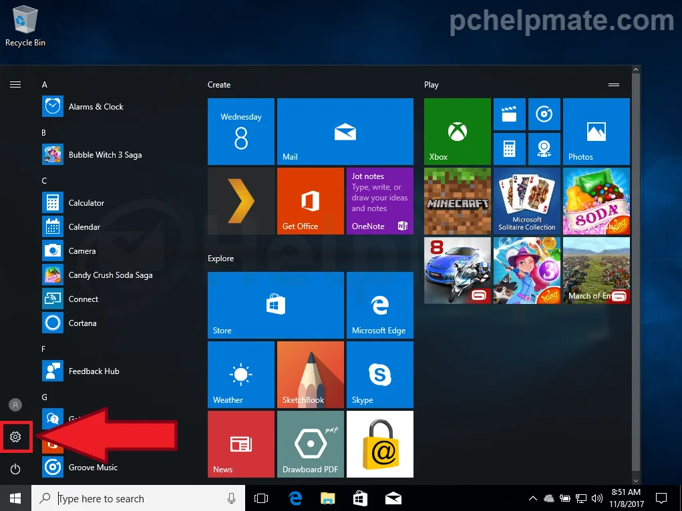Open the Photos tile
Image resolution: width=682 pixels, height=511 pixels.
596,132
